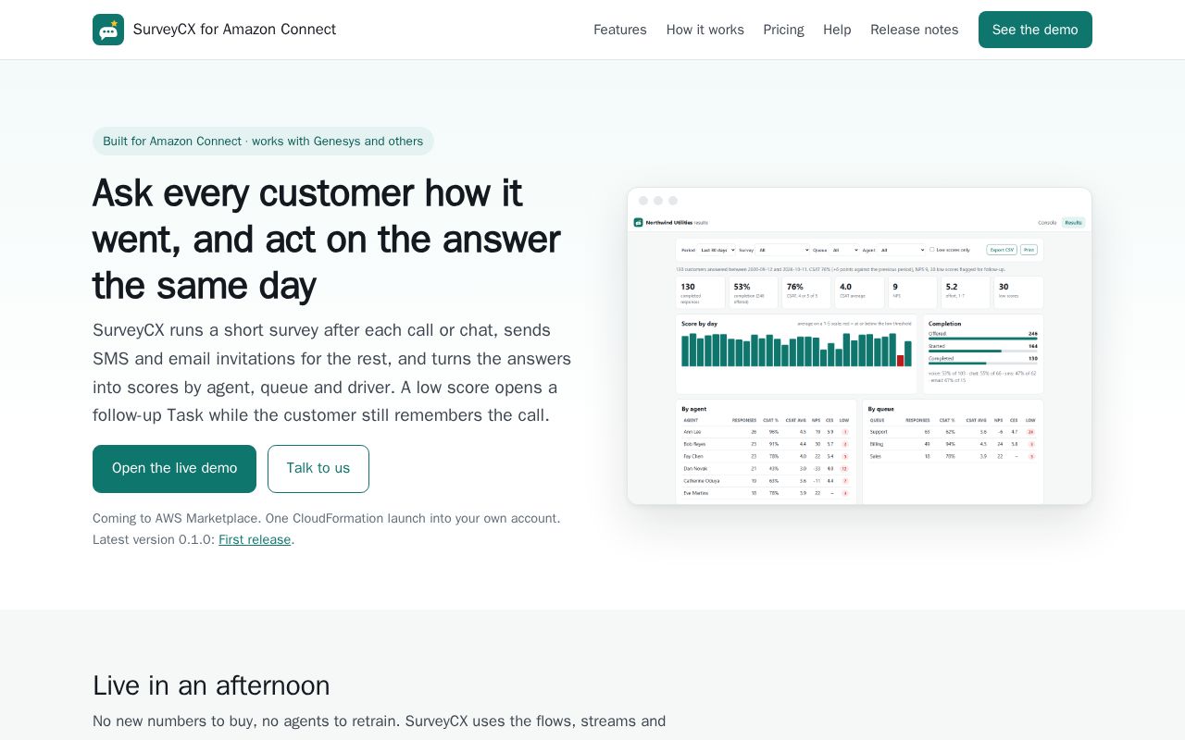Image resolution: width=1185 pixels, height=740 pixels.
Task: Click the Talk to us button
Action: [318, 469]
